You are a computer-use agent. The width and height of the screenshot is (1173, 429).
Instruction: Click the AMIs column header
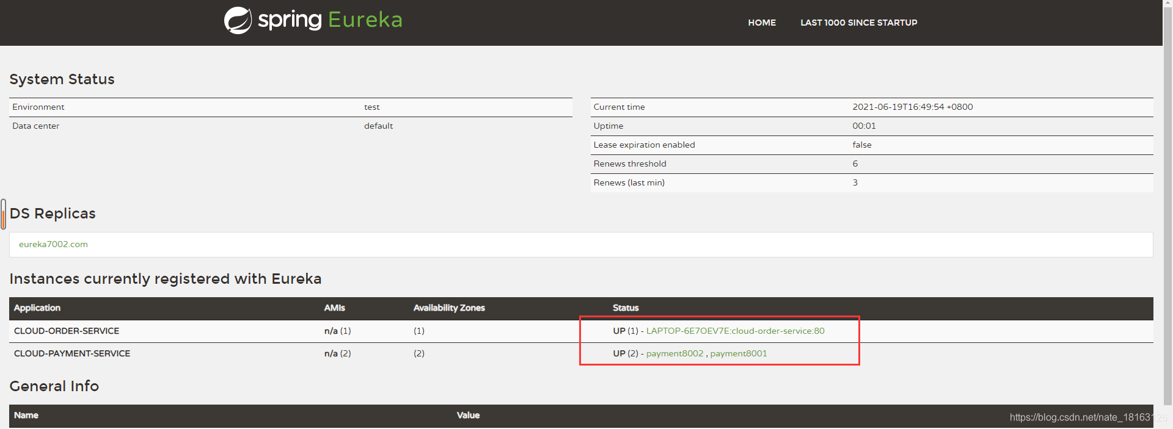[x=334, y=308]
